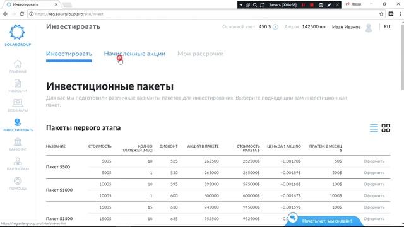Click the Пакет $1500 row name
404x227 pixels.
59,219
